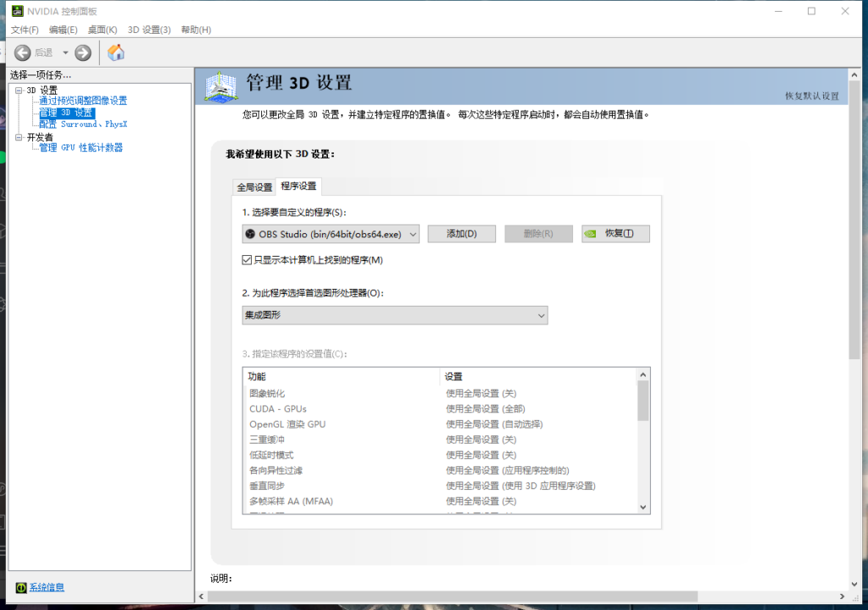Viewport: 868px width, 610px height.
Task: Go to the Home page icon
Action: point(116,53)
